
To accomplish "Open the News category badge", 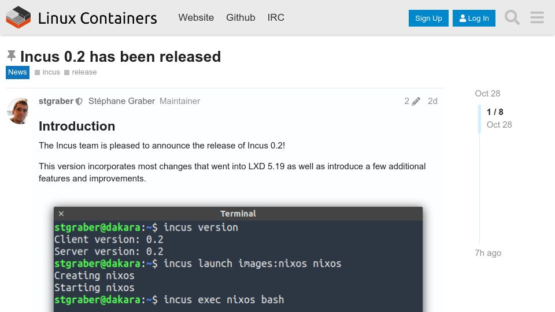I will [17, 72].
